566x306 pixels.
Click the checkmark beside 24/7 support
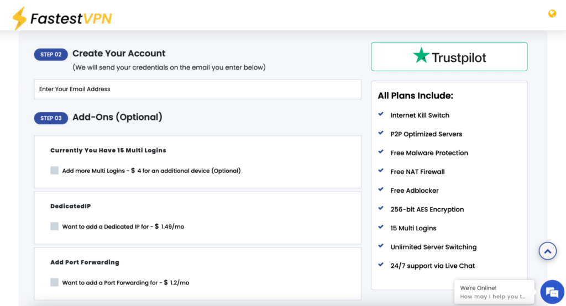381,265
